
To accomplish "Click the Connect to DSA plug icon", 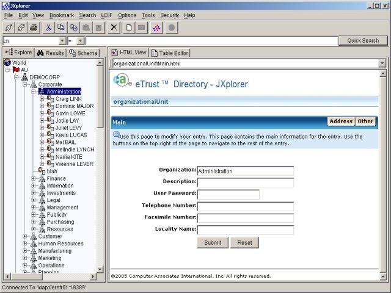I will 9,27.
